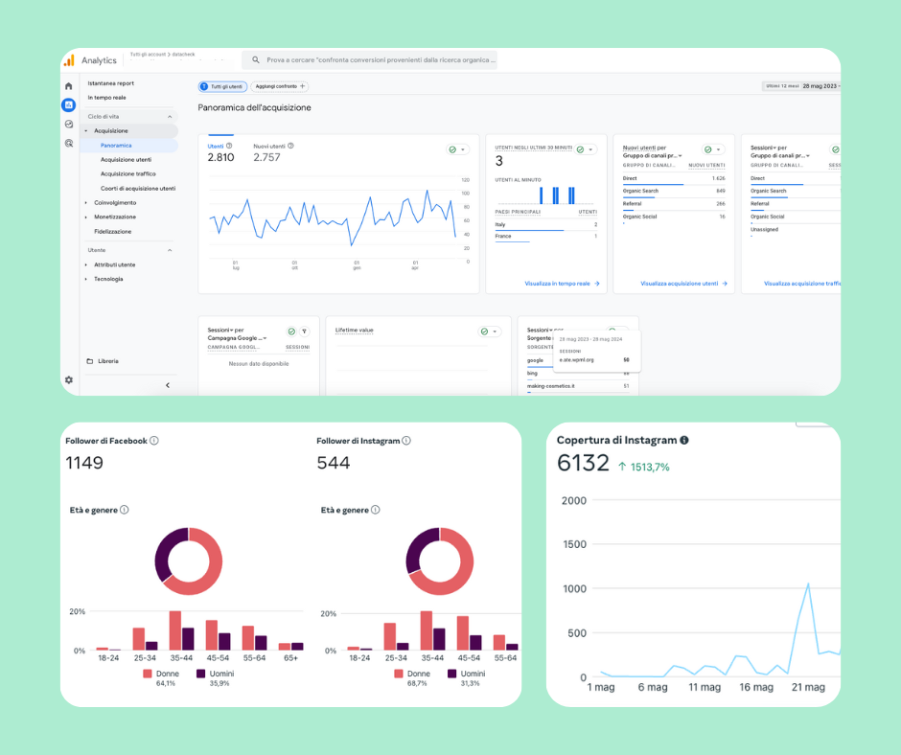Collapse the Ciclo di vita group

point(170,116)
